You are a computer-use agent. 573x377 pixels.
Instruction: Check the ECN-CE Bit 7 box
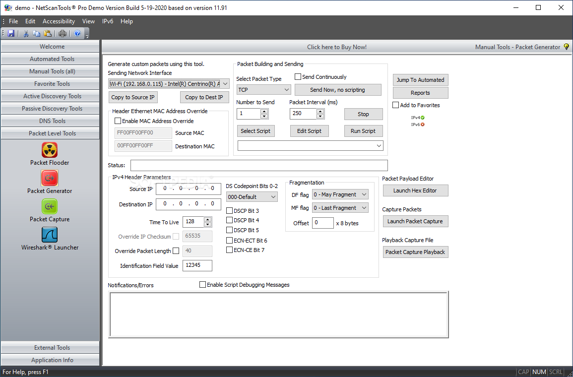(x=230, y=250)
